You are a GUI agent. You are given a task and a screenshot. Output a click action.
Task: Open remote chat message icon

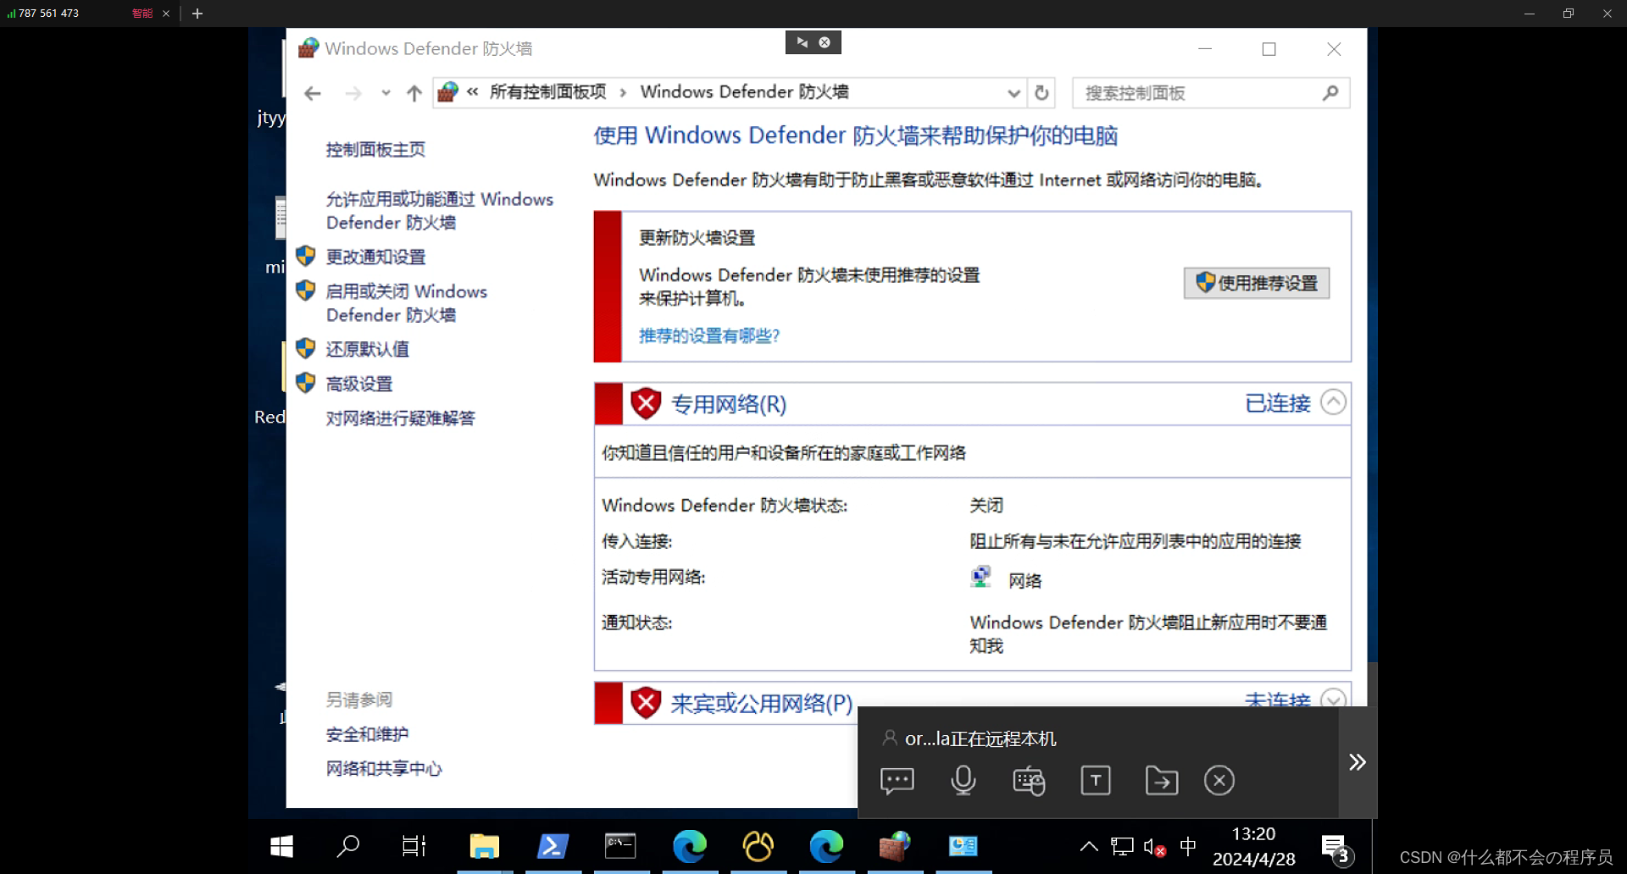897,781
